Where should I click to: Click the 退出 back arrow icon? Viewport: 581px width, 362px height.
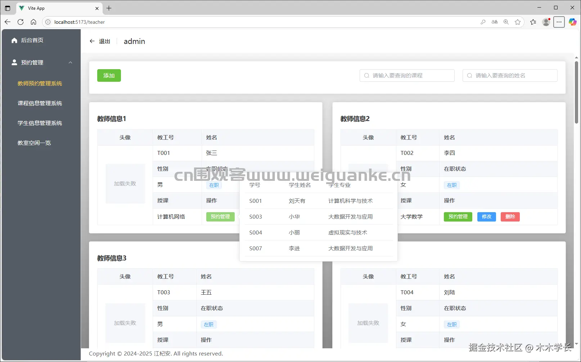tap(92, 41)
